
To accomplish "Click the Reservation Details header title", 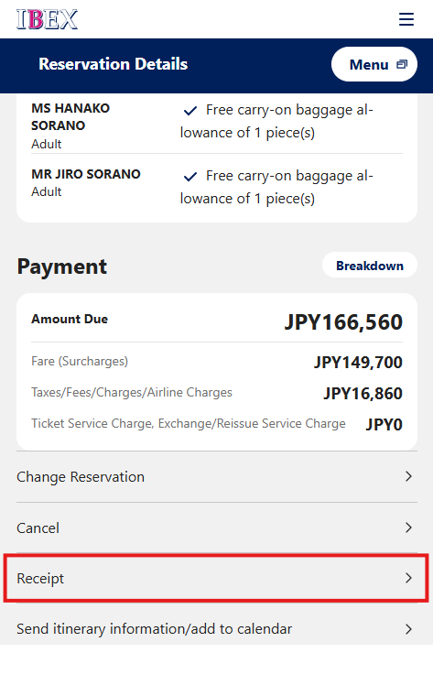I will pos(114,64).
